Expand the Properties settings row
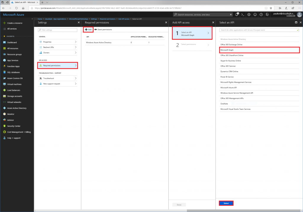 coord(58,42)
